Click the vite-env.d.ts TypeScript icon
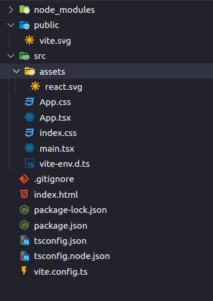 (30, 163)
